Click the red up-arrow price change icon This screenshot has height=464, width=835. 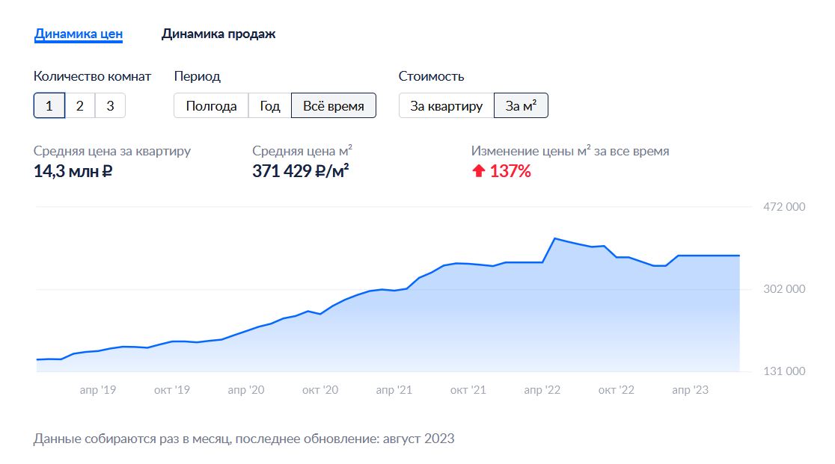479,170
